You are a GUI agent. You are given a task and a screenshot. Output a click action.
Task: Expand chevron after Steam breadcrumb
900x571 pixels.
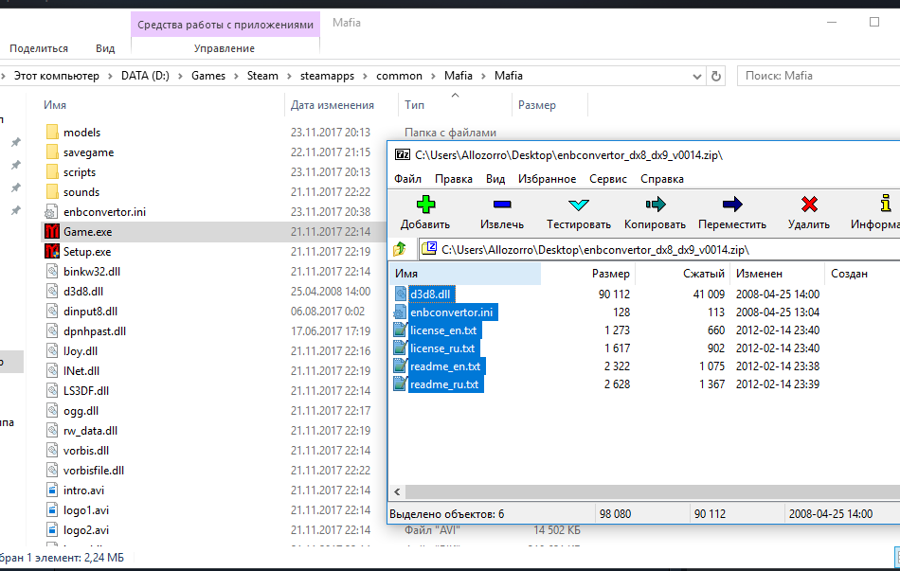pyautogui.click(x=289, y=76)
